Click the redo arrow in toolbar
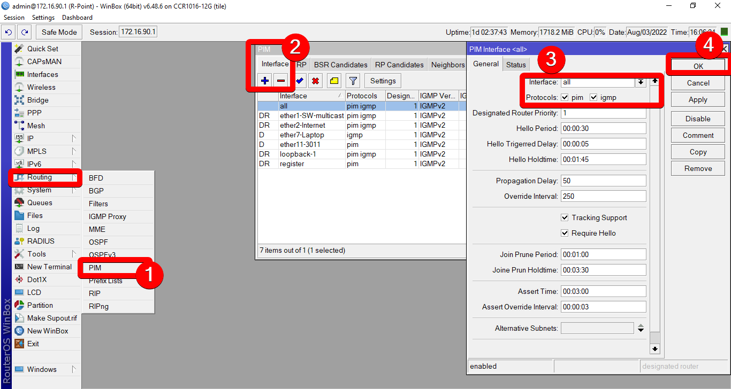 (25, 32)
